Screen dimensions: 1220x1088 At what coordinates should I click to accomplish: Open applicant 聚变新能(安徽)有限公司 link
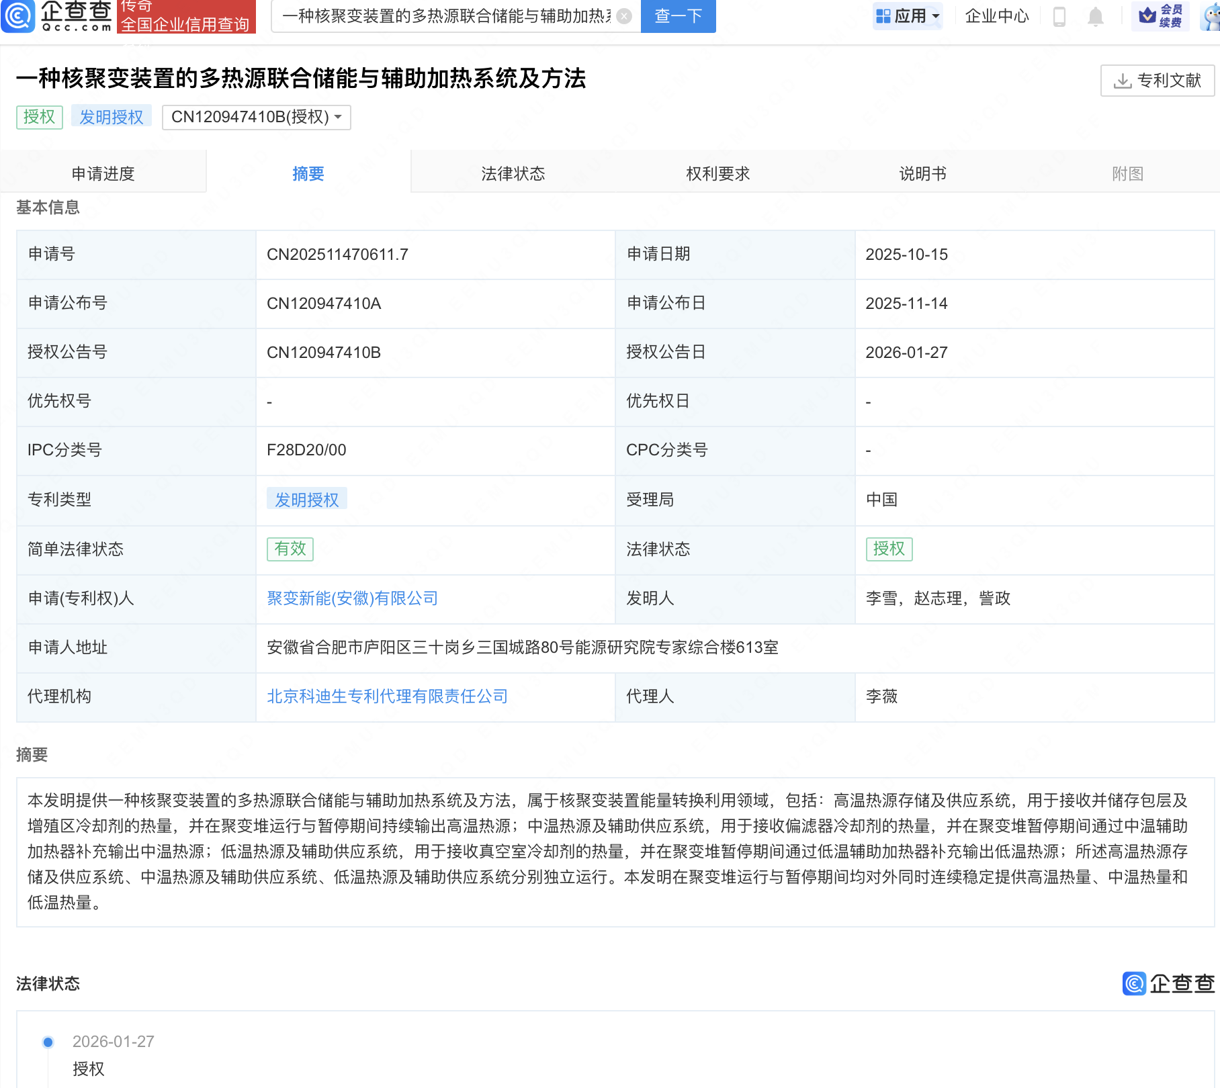coord(352,598)
